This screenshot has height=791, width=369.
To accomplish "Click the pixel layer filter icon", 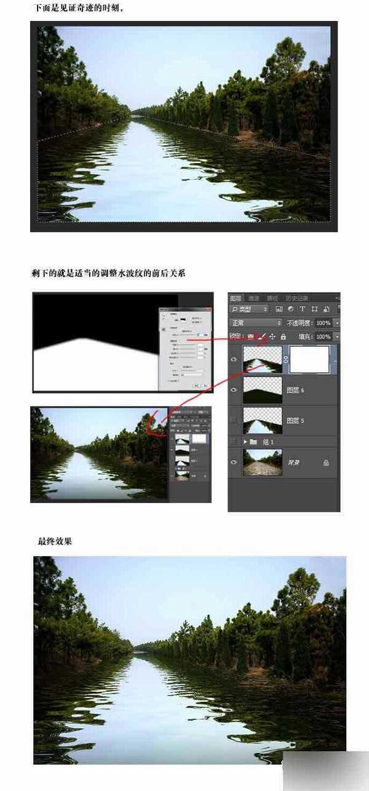I will 279,309.
